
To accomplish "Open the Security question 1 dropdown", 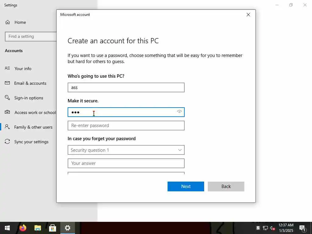I will (x=126, y=150).
